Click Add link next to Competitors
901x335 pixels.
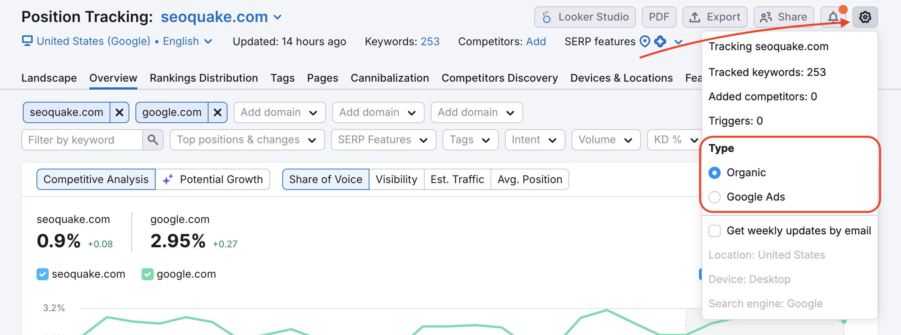tap(536, 41)
